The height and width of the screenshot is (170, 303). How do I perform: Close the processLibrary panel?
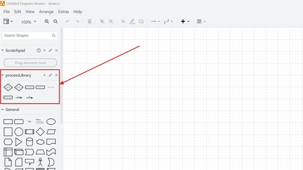click(56, 75)
